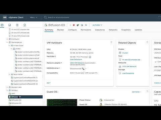Switch to the Updates tab

point(138,30)
